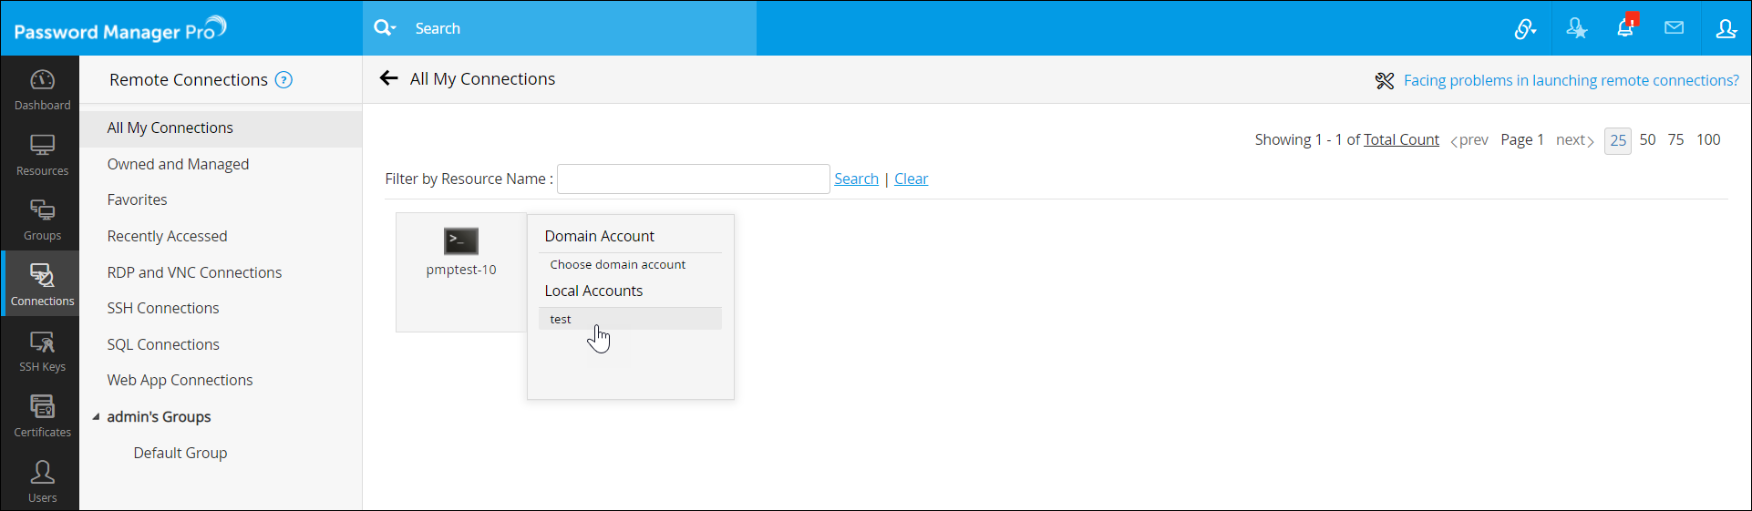This screenshot has height=511, width=1752.
Task: Click Remote Connections help question icon
Action: click(283, 80)
